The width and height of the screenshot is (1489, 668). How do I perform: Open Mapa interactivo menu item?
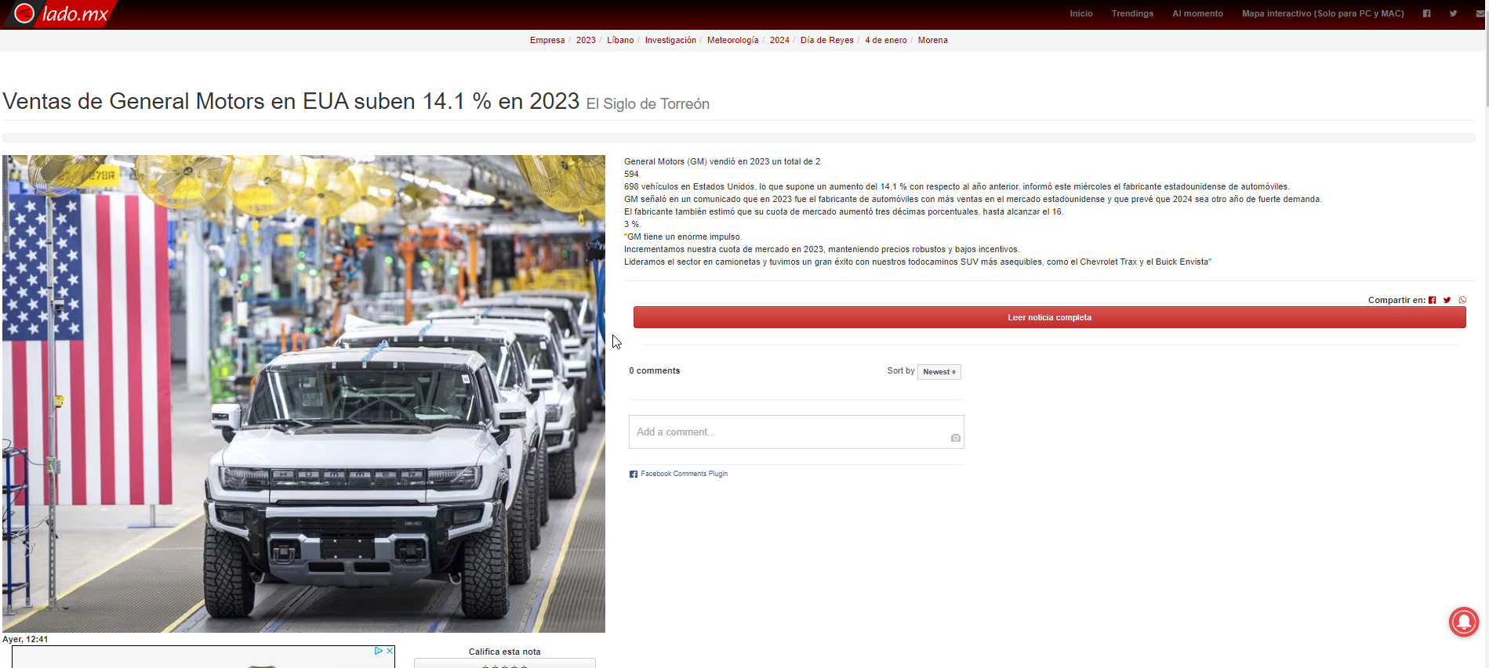pos(1323,13)
